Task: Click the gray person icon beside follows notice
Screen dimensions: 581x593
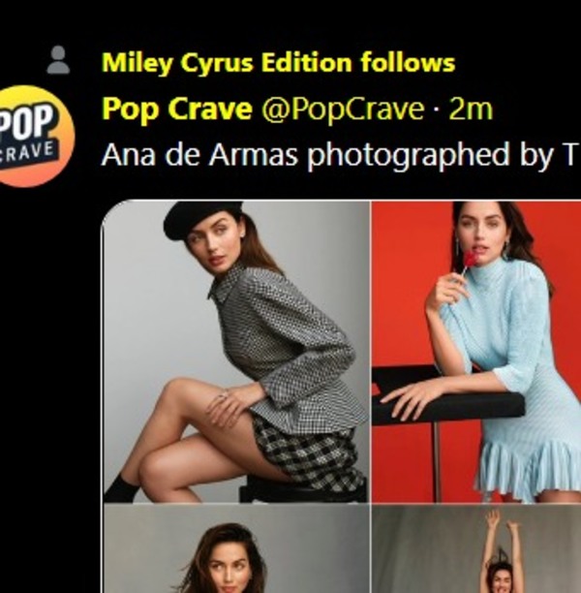Action: (58, 61)
